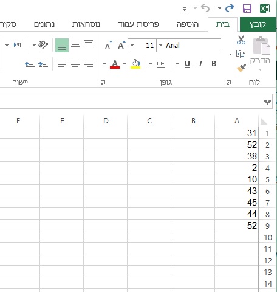Click the Undo arrow in quick access toolbar
This screenshot has height=292, width=277.
click(x=205, y=9)
